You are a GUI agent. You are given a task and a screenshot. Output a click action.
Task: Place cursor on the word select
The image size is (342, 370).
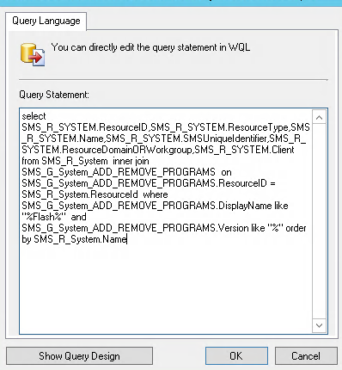point(34,116)
